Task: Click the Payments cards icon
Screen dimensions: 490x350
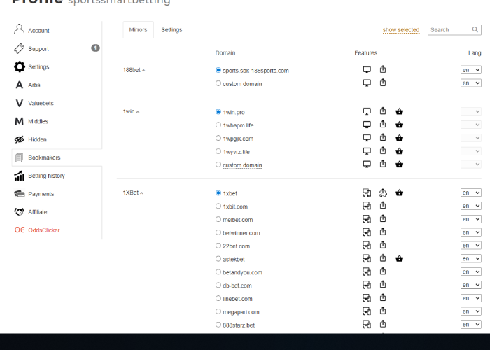Action: pyautogui.click(x=19, y=194)
